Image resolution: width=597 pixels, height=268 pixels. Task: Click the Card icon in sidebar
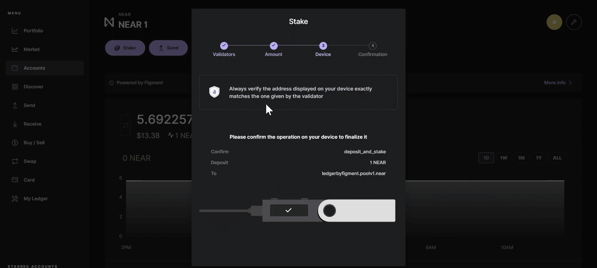(x=15, y=180)
